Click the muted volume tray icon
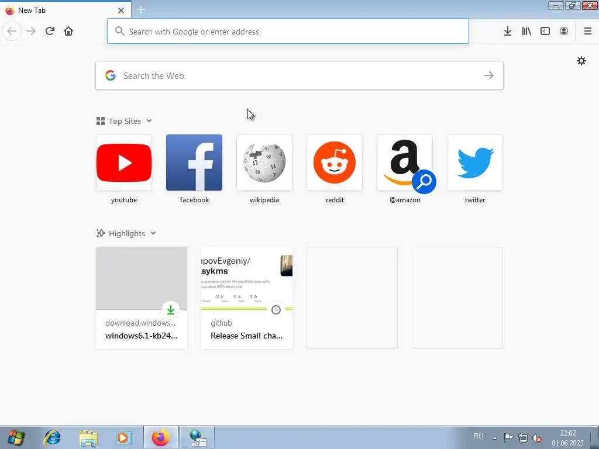Viewport: 599px width, 449px height. coord(537,438)
